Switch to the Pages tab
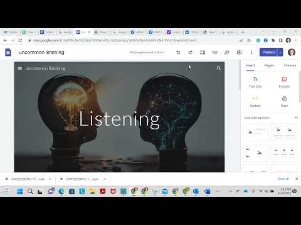This screenshot has height=225, width=301. point(269,66)
